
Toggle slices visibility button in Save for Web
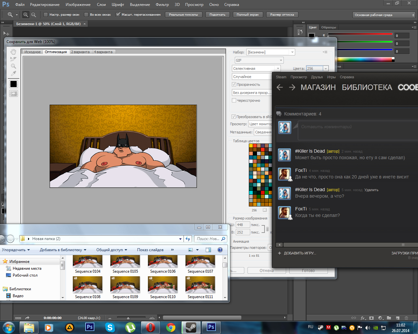pyautogui.click(x=13, y=94)
